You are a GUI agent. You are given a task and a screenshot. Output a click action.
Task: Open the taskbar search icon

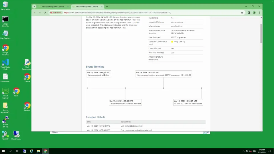[x=10, y=151]
